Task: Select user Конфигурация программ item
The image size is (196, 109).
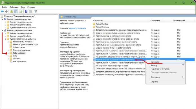Action: (x=21, y=33)
